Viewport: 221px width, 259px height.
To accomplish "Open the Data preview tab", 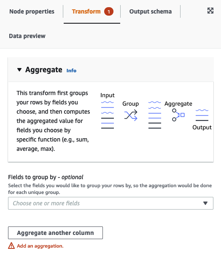I will click(x=27, y=36).
